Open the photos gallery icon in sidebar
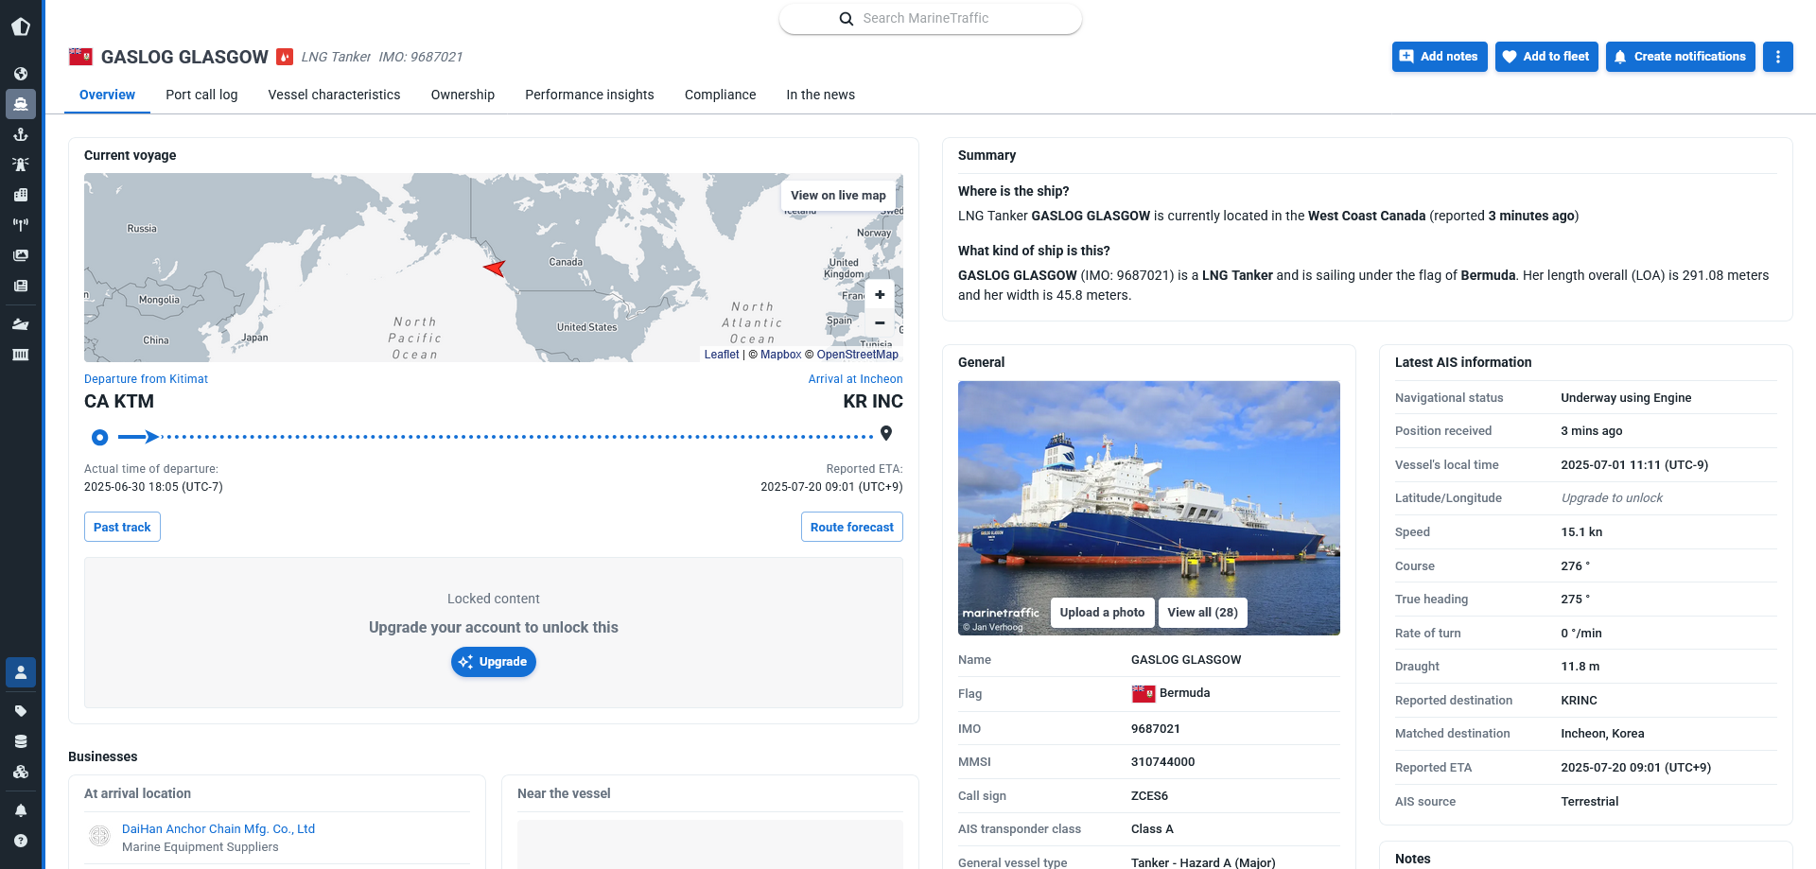1816x869 pixels. click(x=21, y=255)
